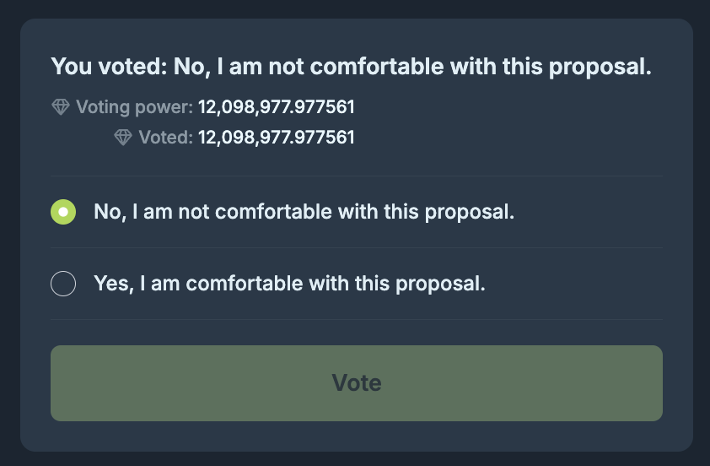This screenshot has height=466, width=710.
Task: Click the "No, I am not comfortable" option label
Action: tap(304, 212)
